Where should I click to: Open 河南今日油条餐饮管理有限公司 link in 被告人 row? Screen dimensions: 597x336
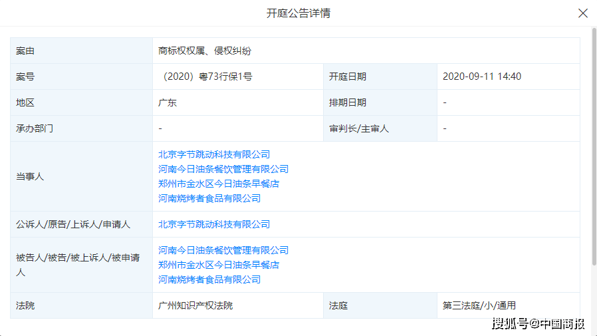click(223, 250)
